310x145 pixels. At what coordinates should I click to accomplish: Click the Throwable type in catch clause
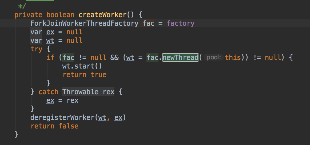coord(80,92)
